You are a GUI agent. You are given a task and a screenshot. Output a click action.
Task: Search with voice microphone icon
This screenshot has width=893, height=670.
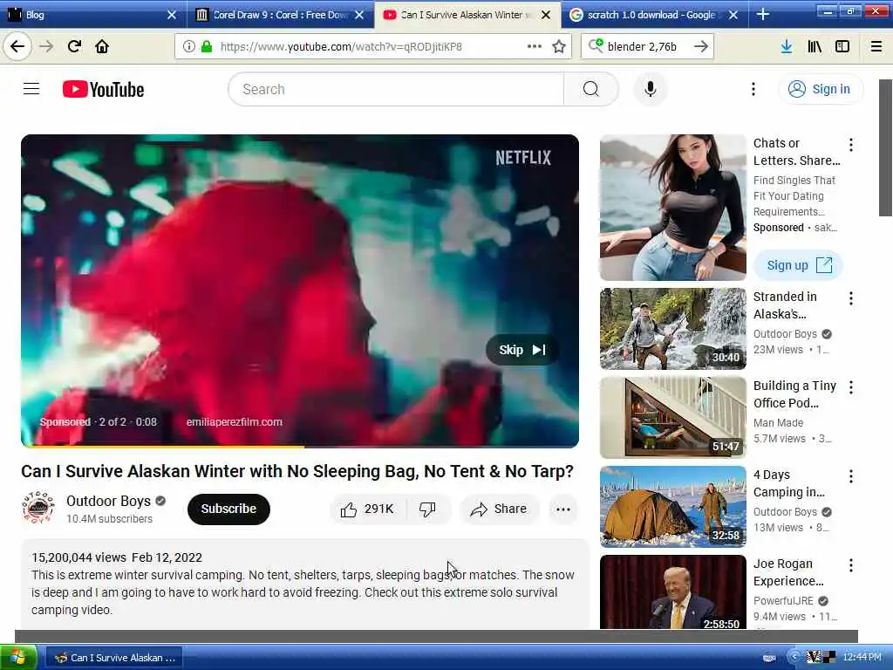point(650,90)
